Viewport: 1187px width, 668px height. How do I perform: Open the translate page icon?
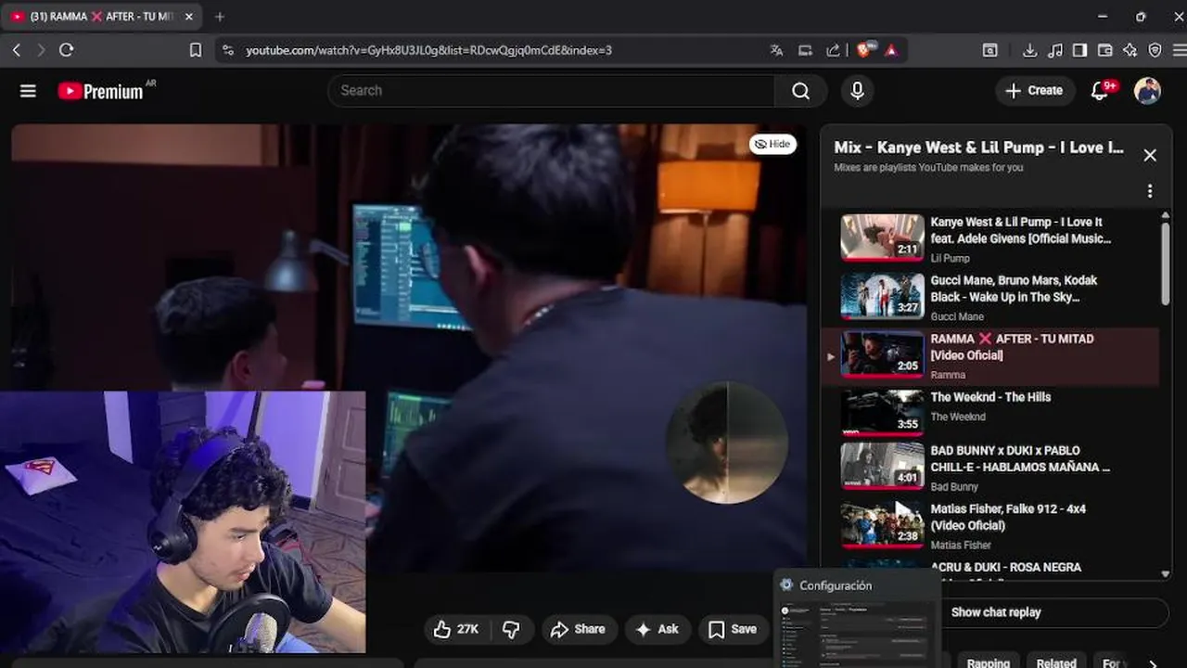[x=777, y=50]
